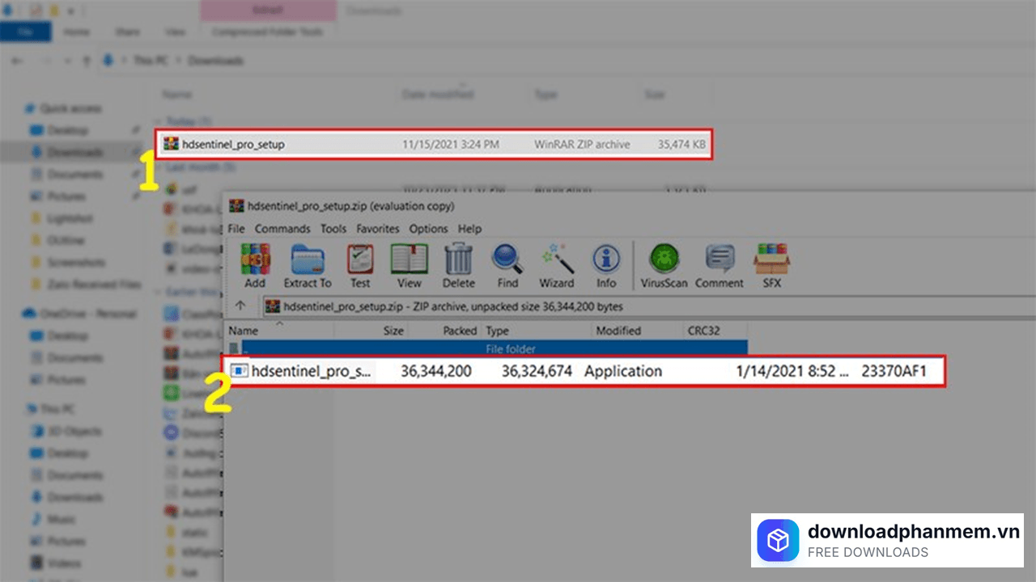Select the hdsentinel_pro_s... Application file
Screen dimensions: 1036x582
(x=312, y=371)
